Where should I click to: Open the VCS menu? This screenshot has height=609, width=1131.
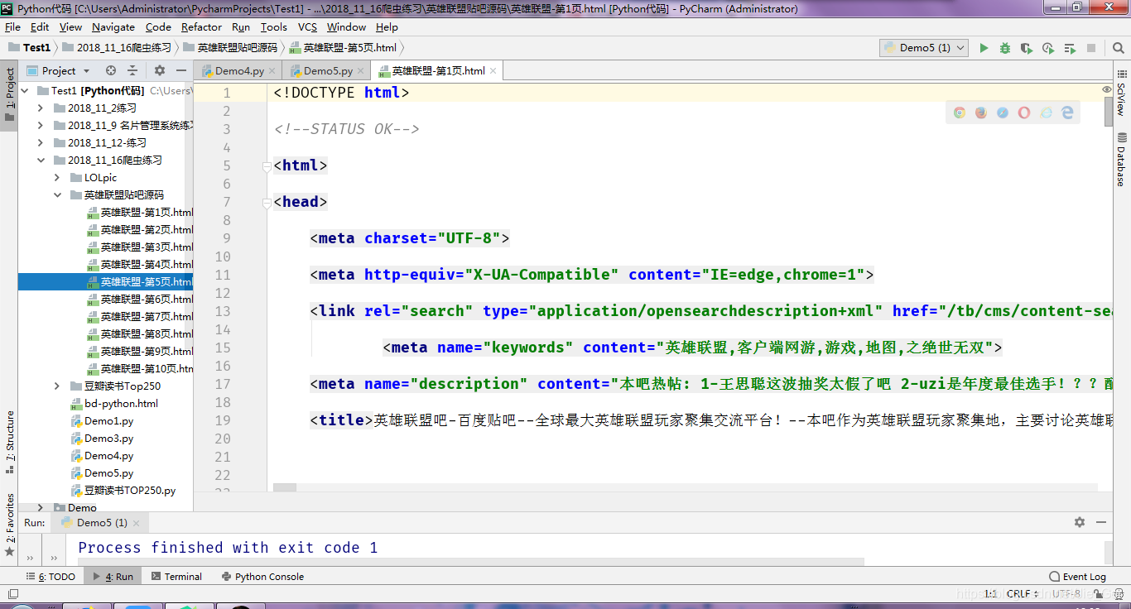pos(307,27)
